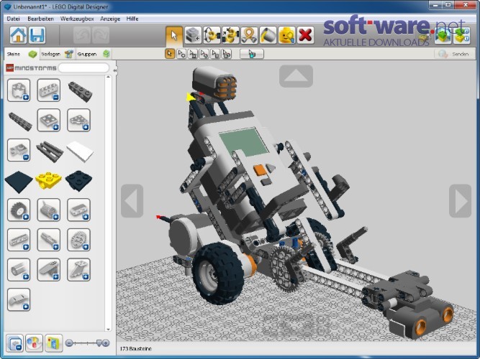Activate the Flex tool
Screen dimensions: 480x359
(x=249, y=35)
